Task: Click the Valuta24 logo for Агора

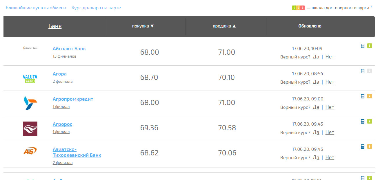Action: pyautogui.click(x=30, y=79)
